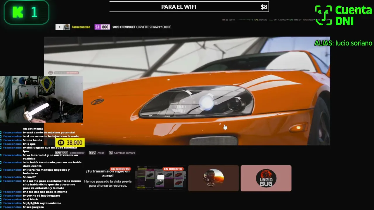Image resolution: width=374 pixels, height=210 pixels.
Task: Click chat message '!v cual??'
Action: pos(29,177)
